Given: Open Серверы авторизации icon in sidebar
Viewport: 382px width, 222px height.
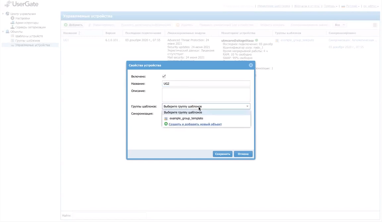Looking at the screenshot, I should click(13, 27).
